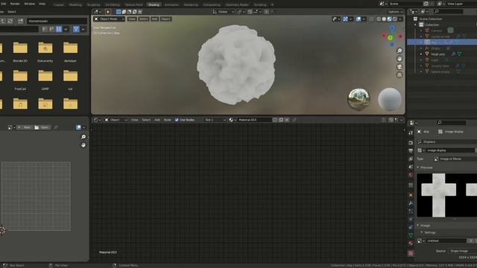
Task: Click the Object button in 3D viewport header
Action: (165, 19)
